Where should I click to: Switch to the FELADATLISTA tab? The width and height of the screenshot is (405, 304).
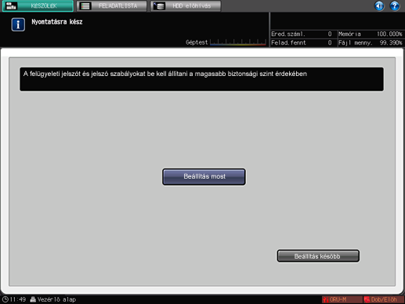click(x=112, y=6)
